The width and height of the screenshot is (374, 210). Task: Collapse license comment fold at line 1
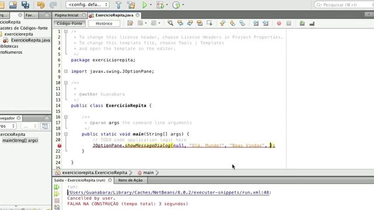(66, 32)
